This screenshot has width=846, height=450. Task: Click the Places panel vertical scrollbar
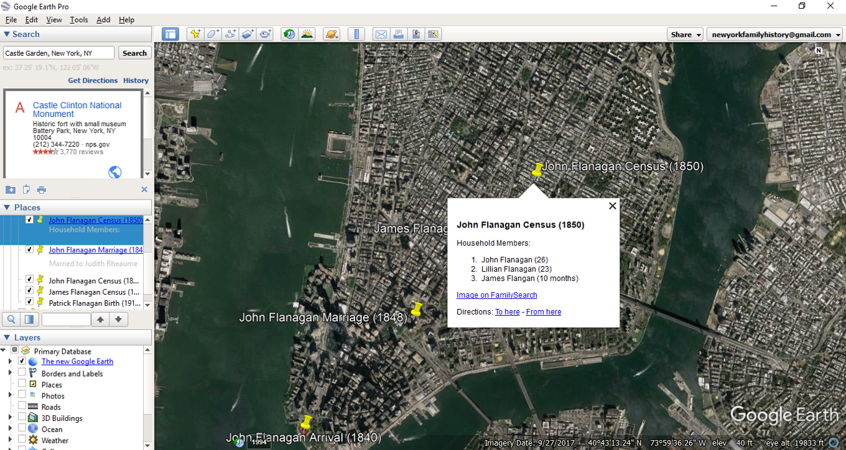coord(147,261)
